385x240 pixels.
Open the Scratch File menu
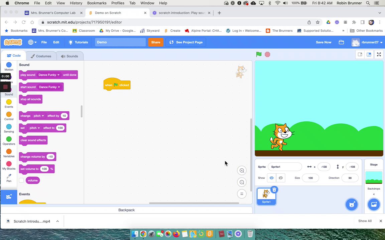click(44, 42)
